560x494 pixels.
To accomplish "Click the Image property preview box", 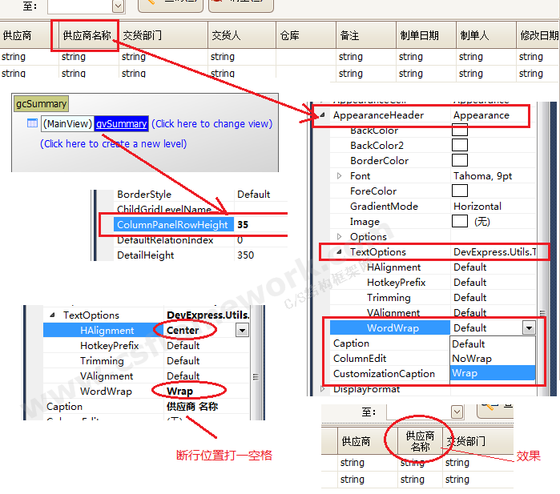I will tap(460, 221).
